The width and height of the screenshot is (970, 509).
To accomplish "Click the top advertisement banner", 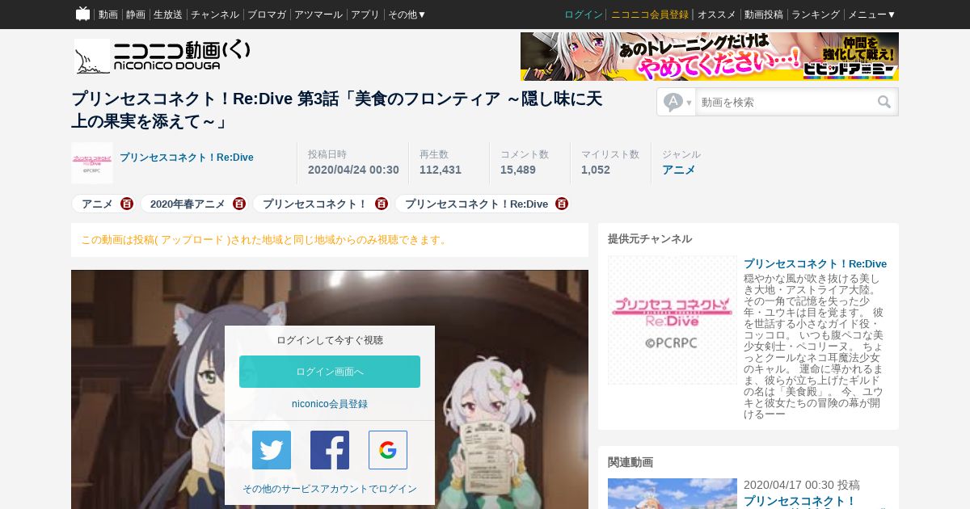I will point(710,57).
